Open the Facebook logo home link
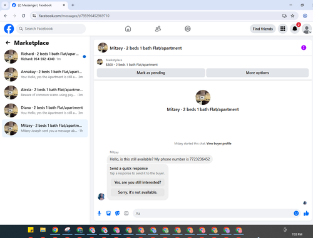Screen dimensions: 313x238 pyautogui.click(x=9, y=29)
